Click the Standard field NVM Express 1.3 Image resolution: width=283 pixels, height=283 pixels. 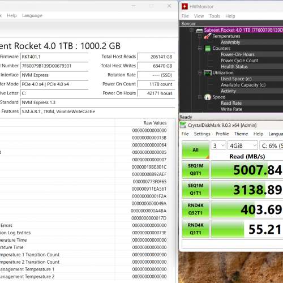97,102
